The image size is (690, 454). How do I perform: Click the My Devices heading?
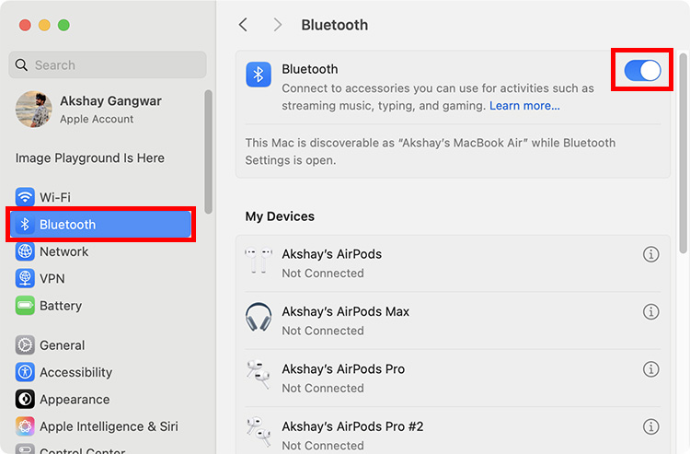(280, 216)
